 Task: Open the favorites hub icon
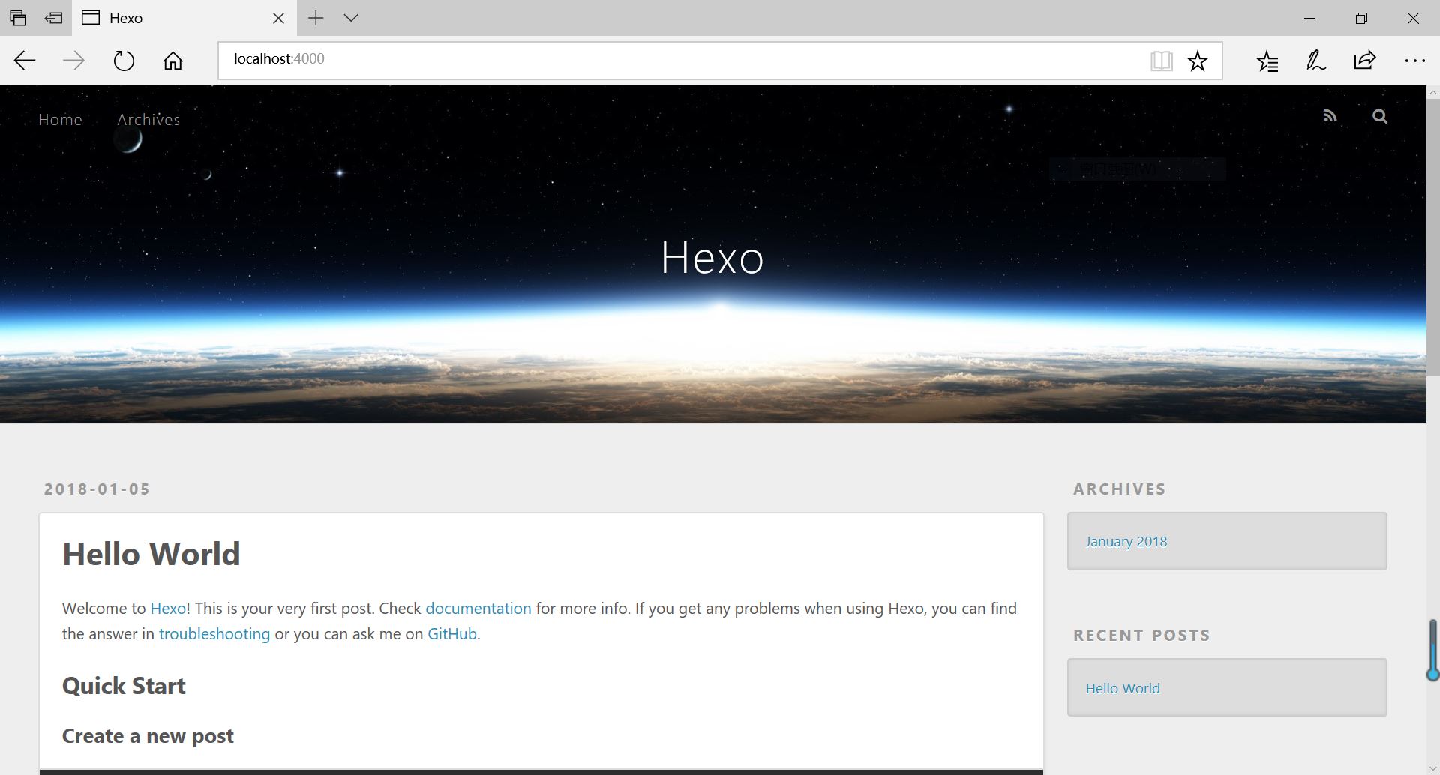pyautogui.click(x=1267, y=61)
